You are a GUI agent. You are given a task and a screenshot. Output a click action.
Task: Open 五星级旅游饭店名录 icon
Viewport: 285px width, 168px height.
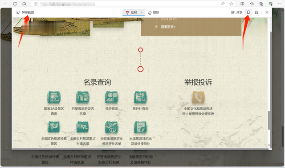[x=83, y=97]
